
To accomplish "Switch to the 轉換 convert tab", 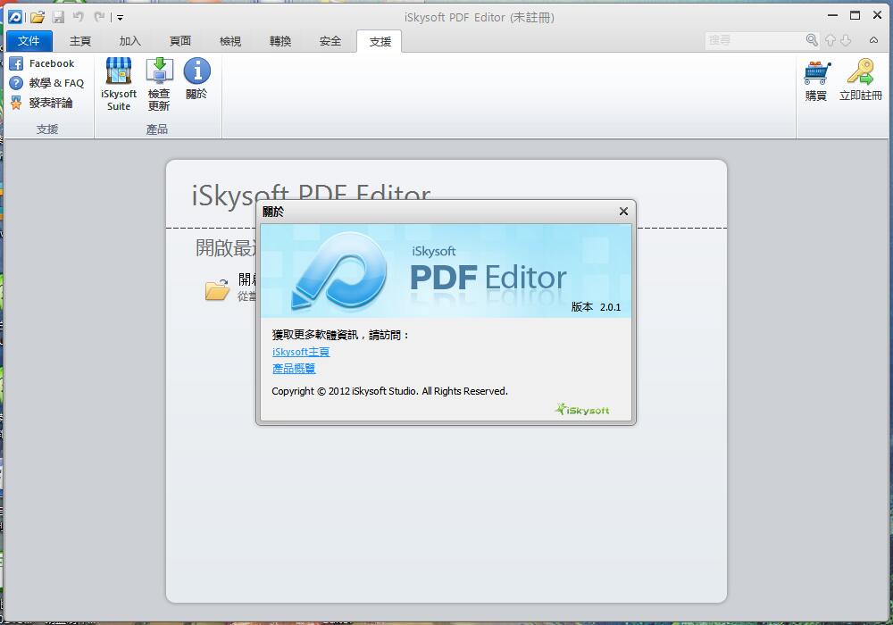I will click(280, 41).
